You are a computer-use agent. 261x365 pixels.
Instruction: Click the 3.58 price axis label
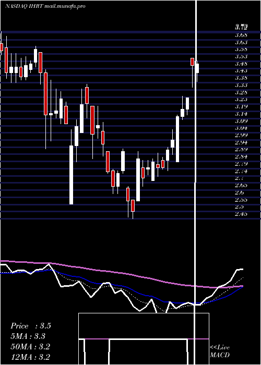(x=241, y=50)
